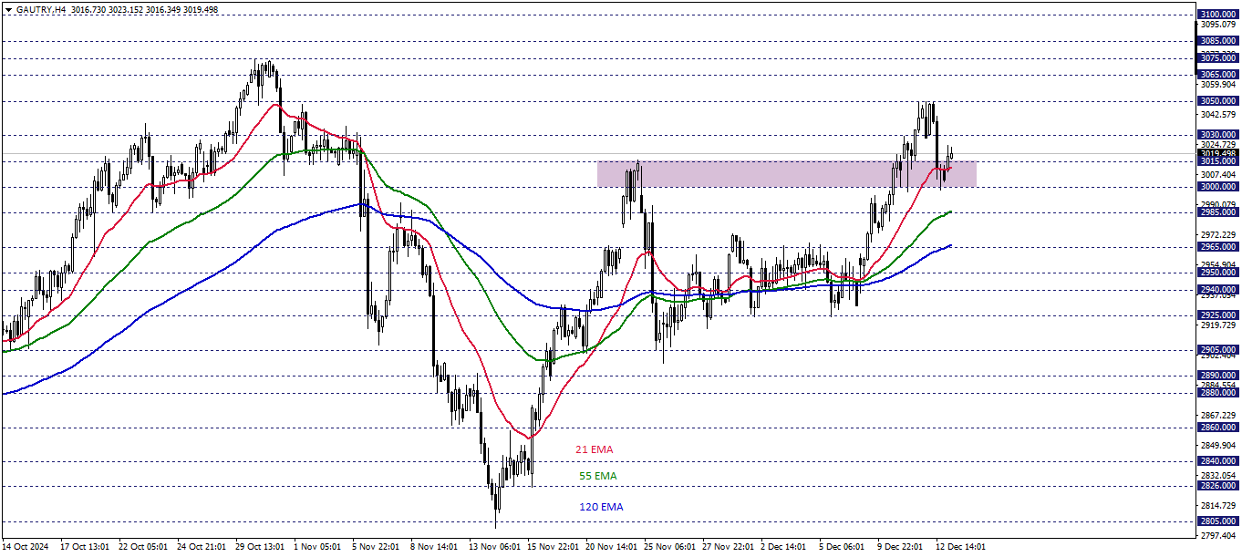1242x557 pixels.
Task: Click the 27 Nov 22:01 time label
Action: [728, 547]
